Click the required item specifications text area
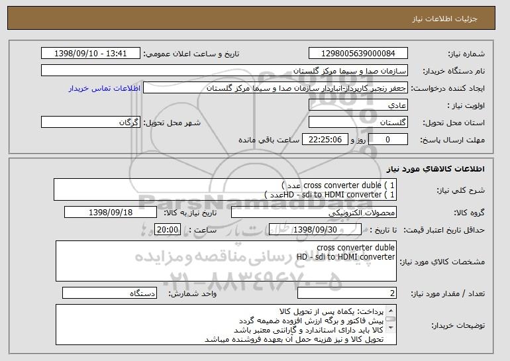This screenshot has width=510, height=361. 226,261
